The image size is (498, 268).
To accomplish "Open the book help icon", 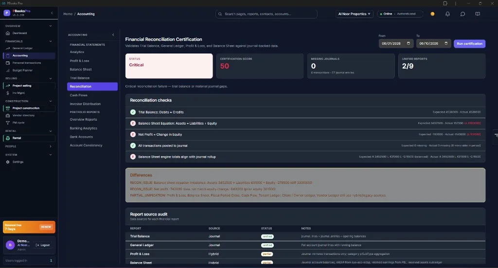I will click(478, 14).
